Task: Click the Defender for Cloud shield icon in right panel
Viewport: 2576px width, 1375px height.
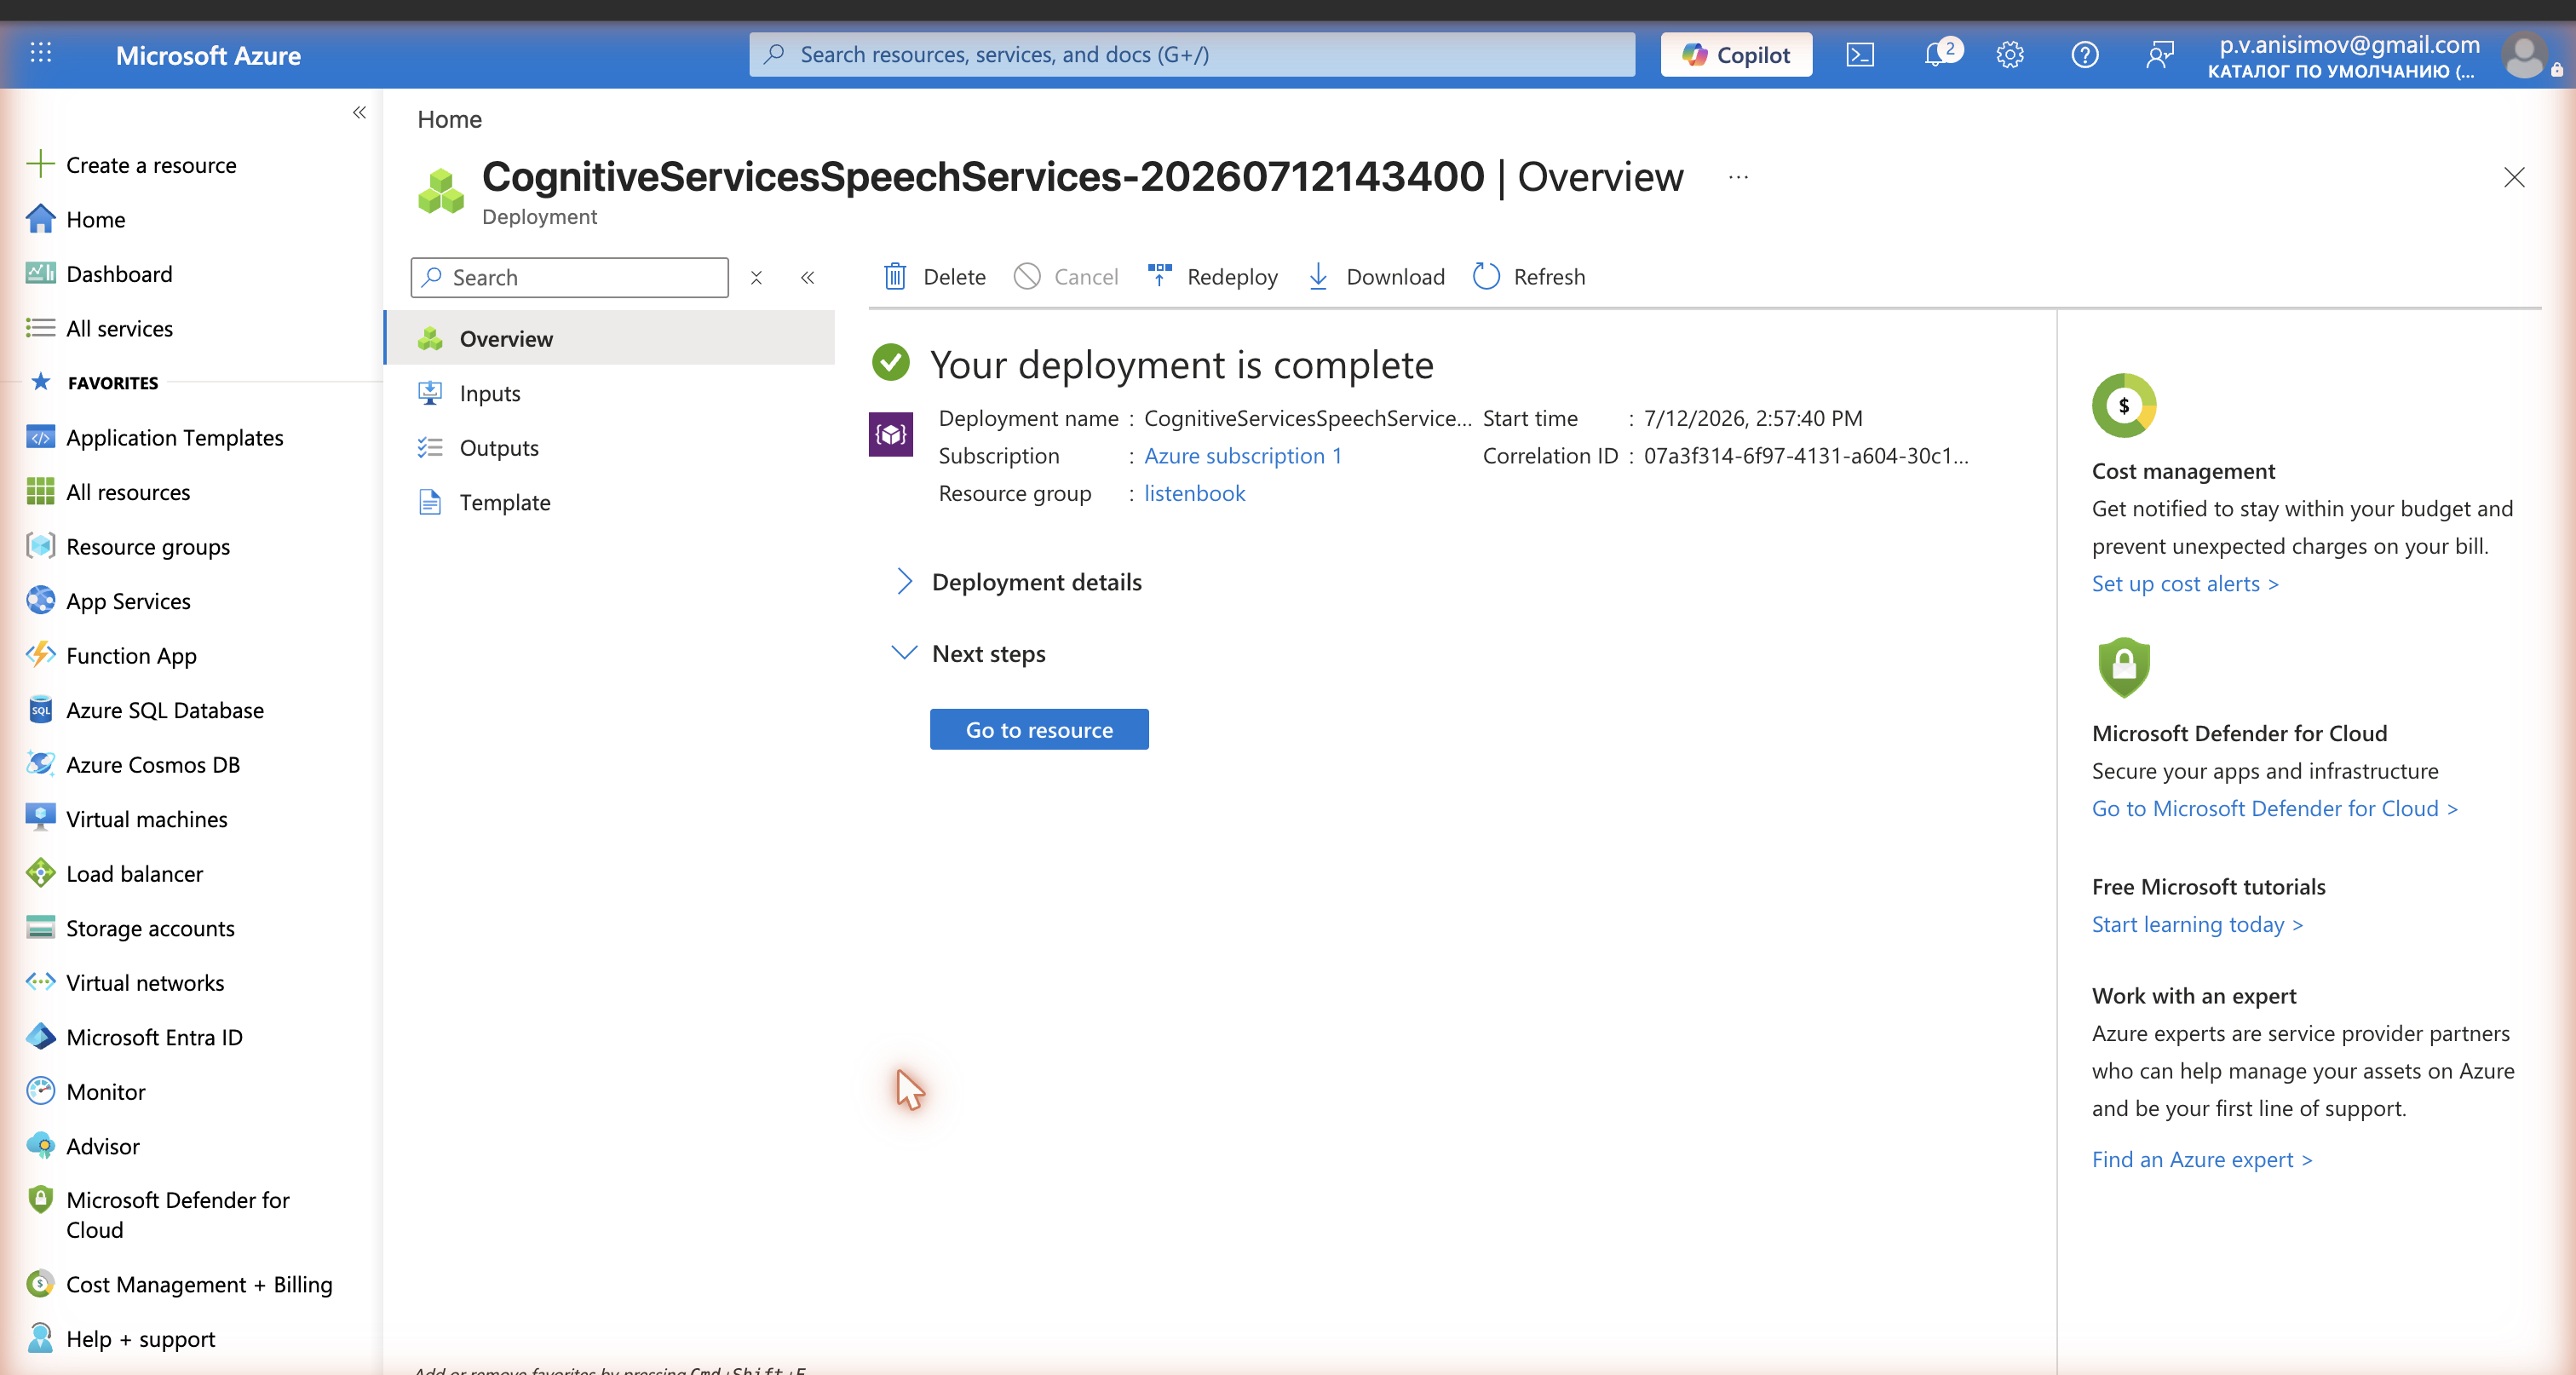Action: point(2123,667)
